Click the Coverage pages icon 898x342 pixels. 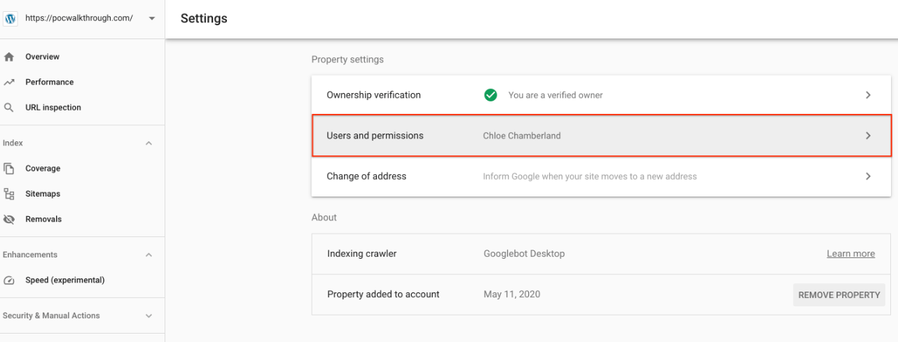9,169
